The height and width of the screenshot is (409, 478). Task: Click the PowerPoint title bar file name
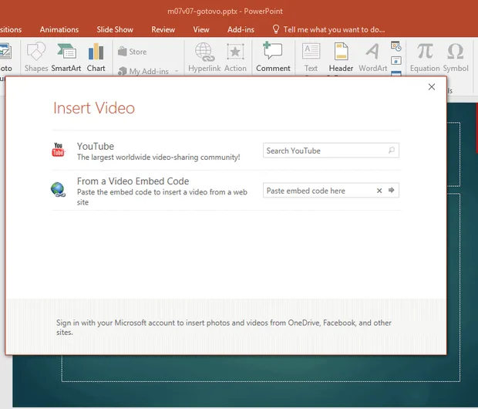[x=225, y=12]
